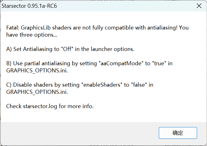Click the quoted "Off" word in option A
The image size is (207, 146).
pyautogui.click(x=68, y=49)
